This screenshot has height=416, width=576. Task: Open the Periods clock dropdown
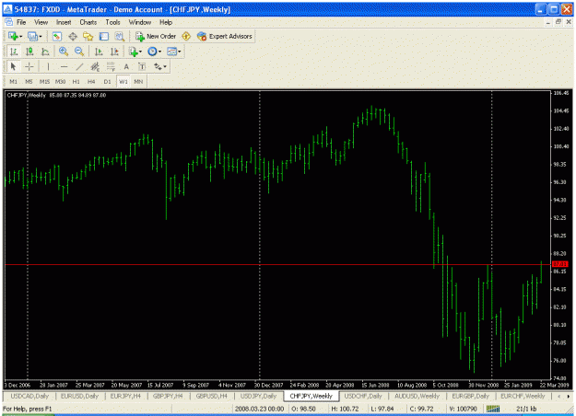point(154,52)
